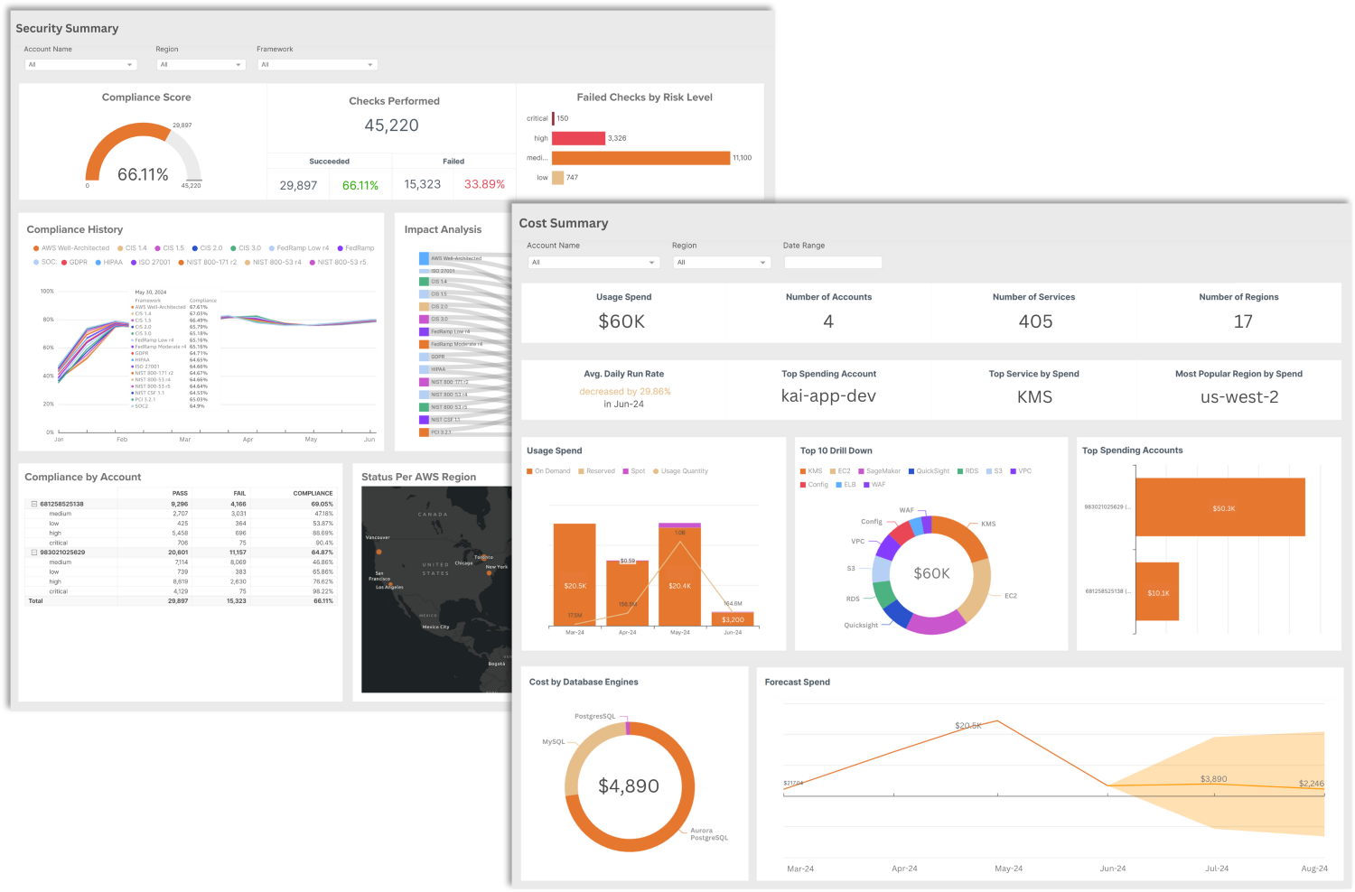1355x892 pixels.
Task: Click the WAF legend icon in Top 10 Drill Down
Action: [865, 485]
